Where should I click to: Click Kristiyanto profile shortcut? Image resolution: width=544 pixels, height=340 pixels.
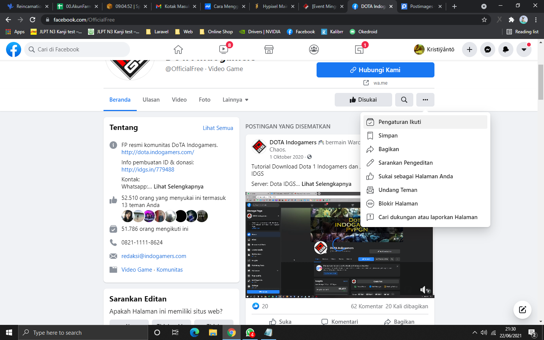(434, 49)
